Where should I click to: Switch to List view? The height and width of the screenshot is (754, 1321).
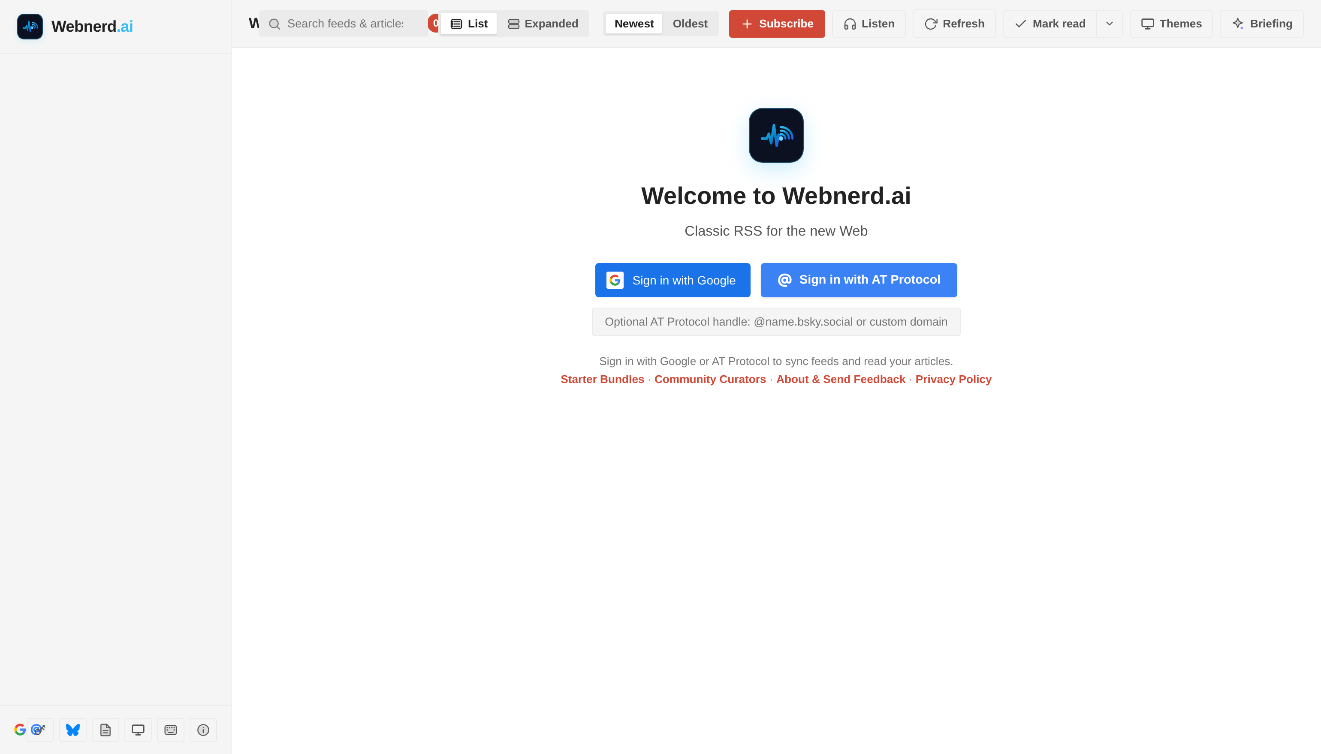[x=469, y=24]
